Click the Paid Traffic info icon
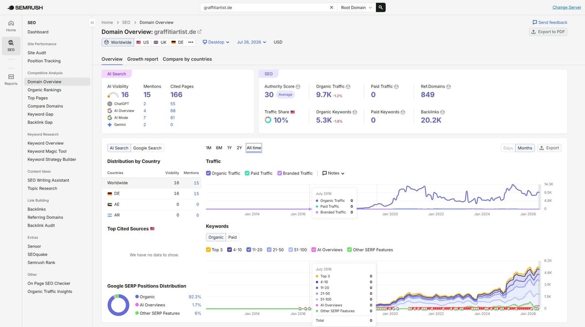Image resolution: width=585 pixels, height=327 pixels. pyautogui.click(x=396, y=87)
